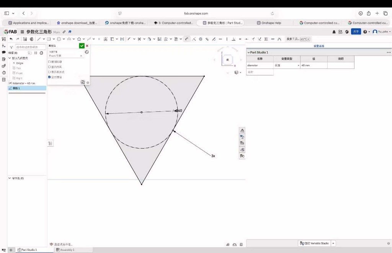Open the Line tool dropdown arrow
This screenshot has width=392, height=253.
(44, 39)
